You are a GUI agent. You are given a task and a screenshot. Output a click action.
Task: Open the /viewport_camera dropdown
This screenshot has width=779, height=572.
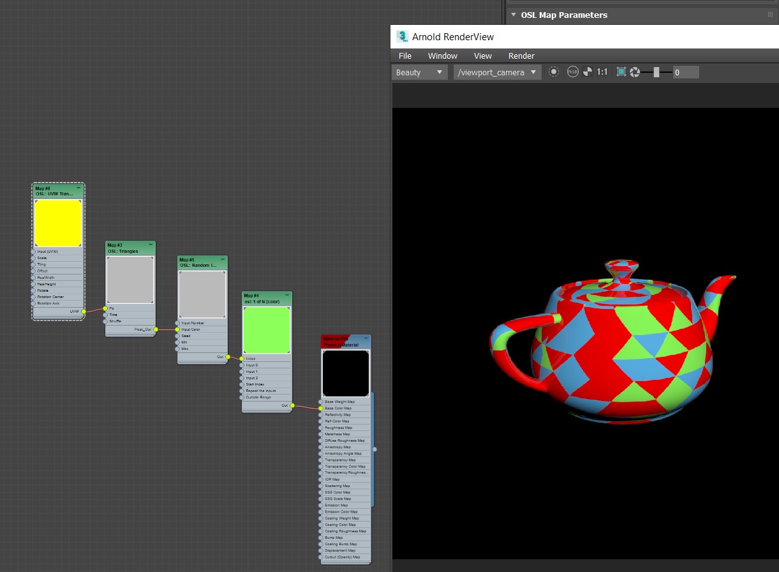[x=498, y=72]
